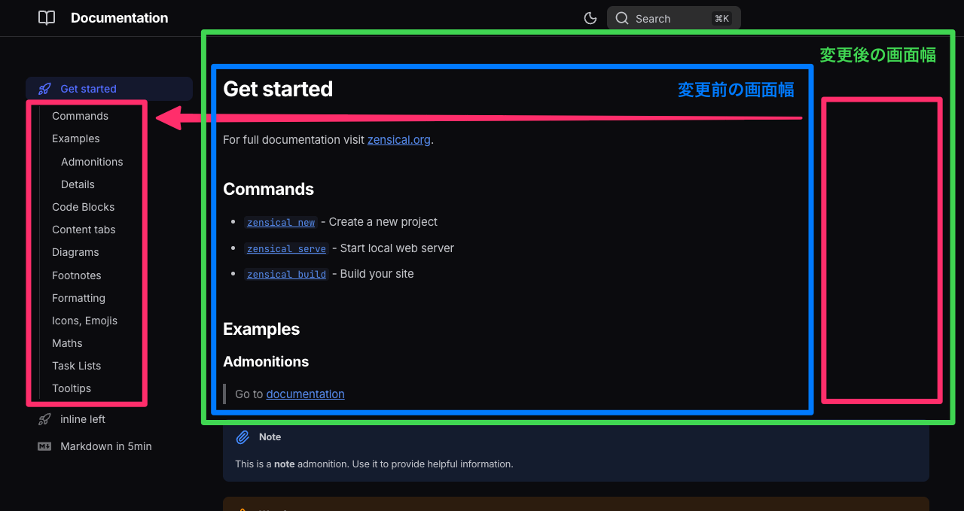
Task: Click the rocket icon beside inline left
Action: pyautogui.click(x=45, y=419)
